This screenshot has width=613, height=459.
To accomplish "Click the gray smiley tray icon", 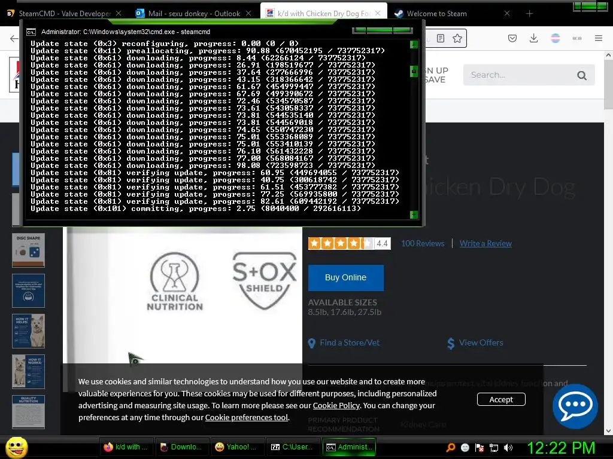I will 465,448.
